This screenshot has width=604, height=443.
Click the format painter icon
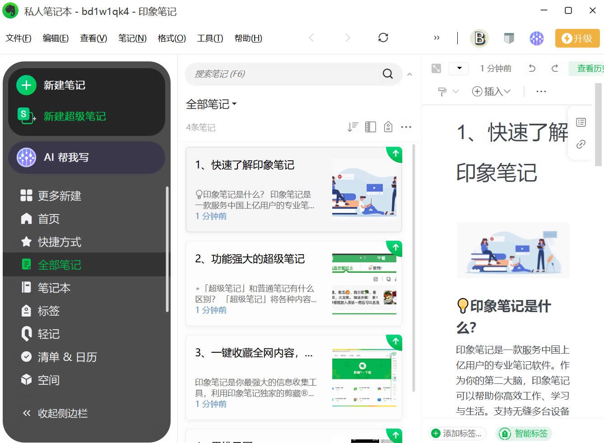pyautogui.click(x=442, y=92)
